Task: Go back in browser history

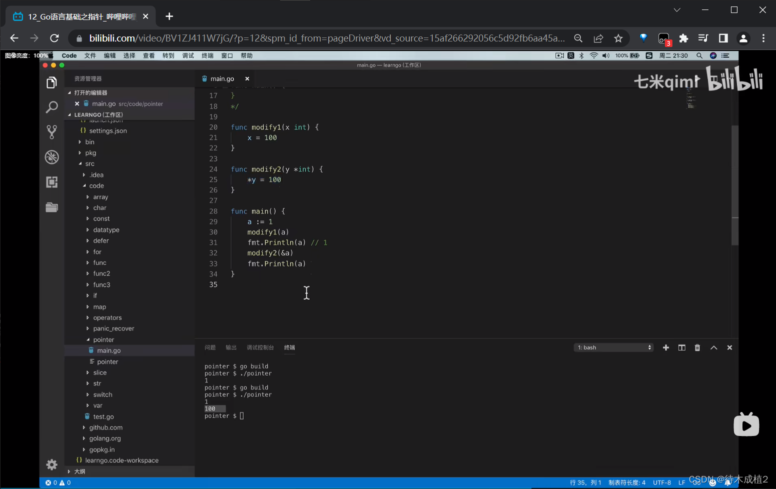Action: [x=14, y=38]
